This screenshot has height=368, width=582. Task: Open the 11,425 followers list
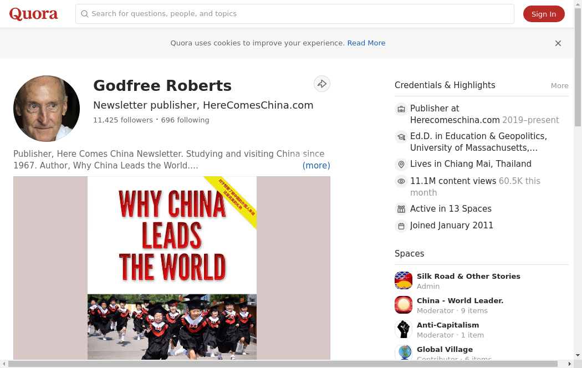click(122, 120)
